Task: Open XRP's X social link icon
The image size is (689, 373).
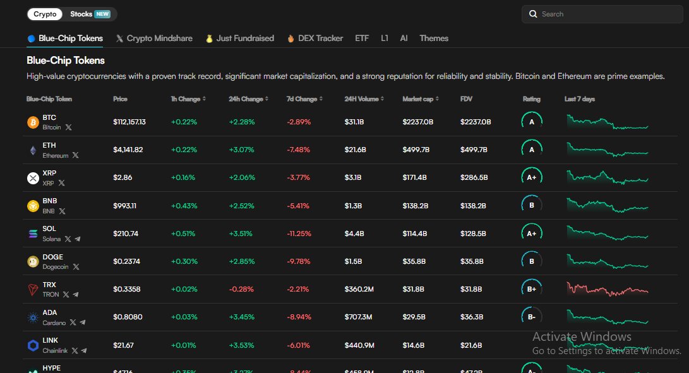Action: pos(61,183)
